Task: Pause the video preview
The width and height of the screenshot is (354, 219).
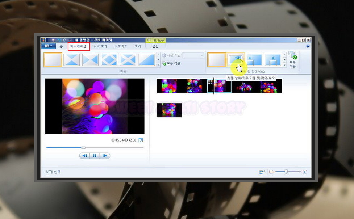Action: pos(95,156)
